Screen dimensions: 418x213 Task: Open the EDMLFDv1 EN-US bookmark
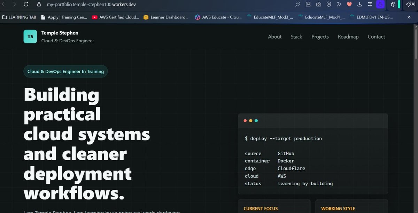(x=372, y=17)
